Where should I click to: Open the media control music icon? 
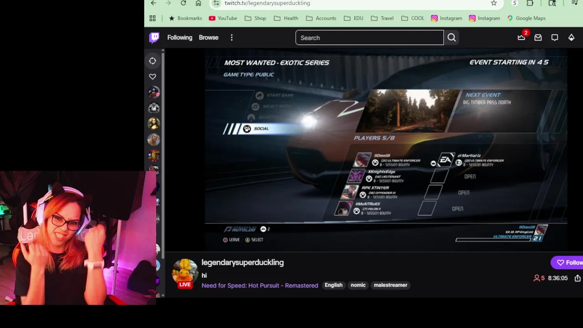tap(575, 3)
